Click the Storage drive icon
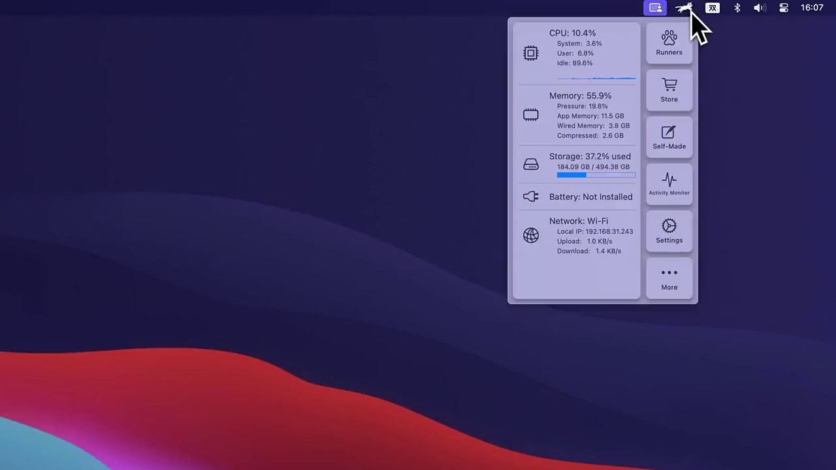 click(x=531, y=164)
